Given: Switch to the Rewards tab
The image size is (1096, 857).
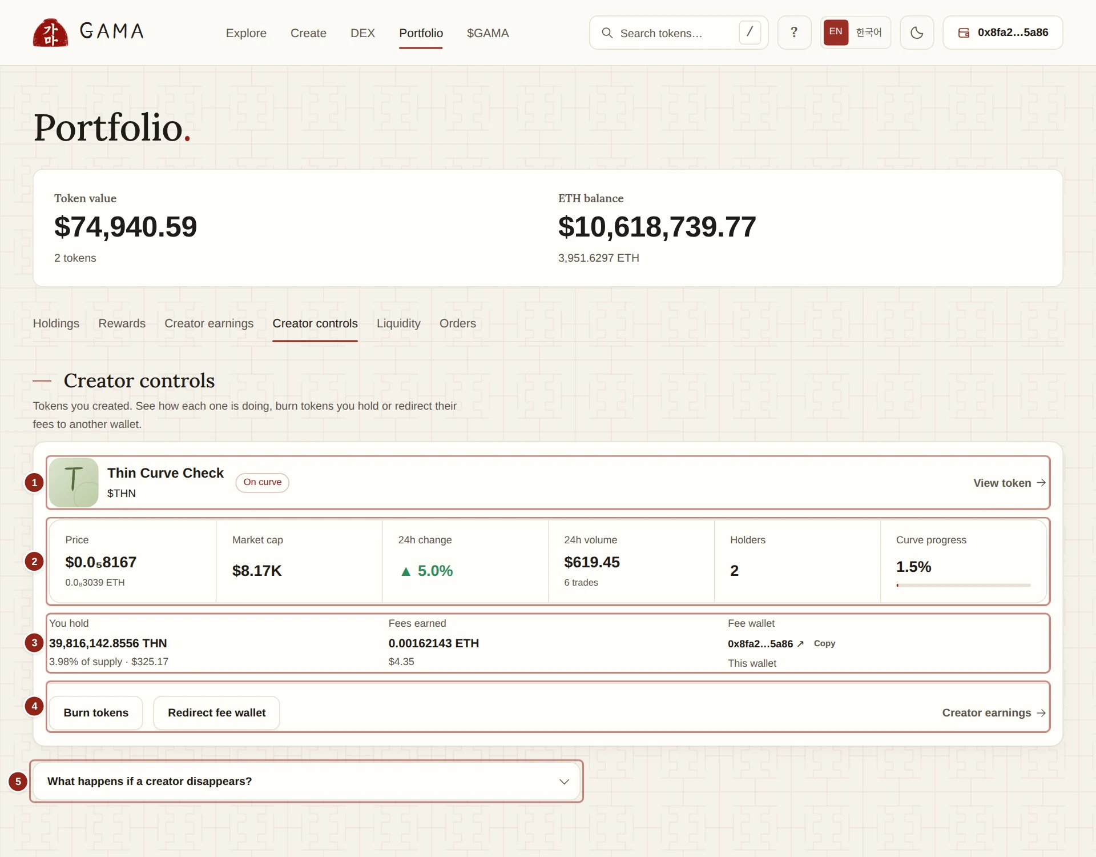Looking at the screenshot, I should pyautogui.click(x=122, y=323).
